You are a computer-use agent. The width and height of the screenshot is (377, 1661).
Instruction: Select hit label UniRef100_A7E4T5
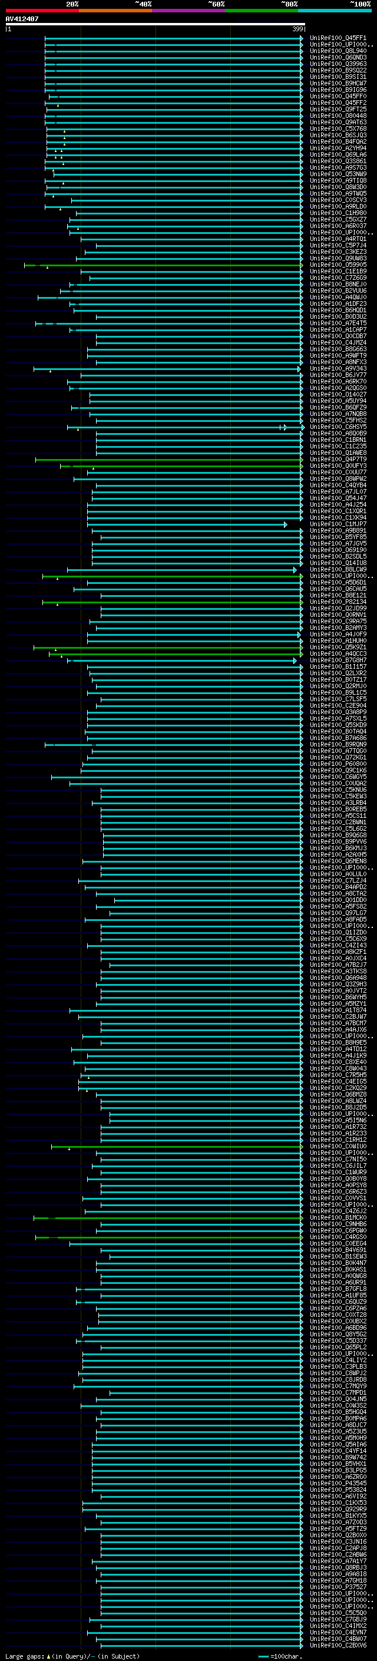(338, 323)
